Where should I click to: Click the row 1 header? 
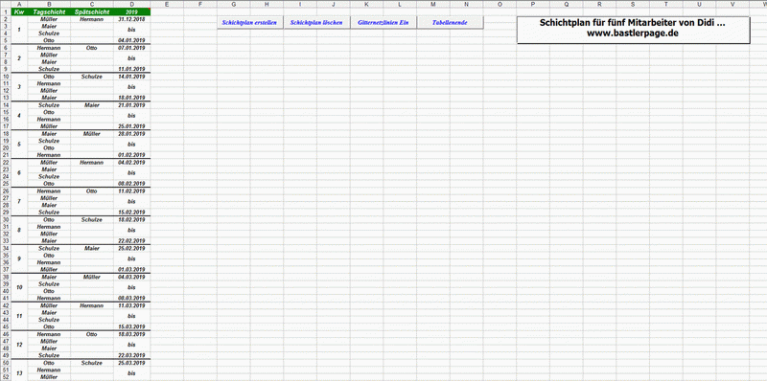click(x=5, y=11)
